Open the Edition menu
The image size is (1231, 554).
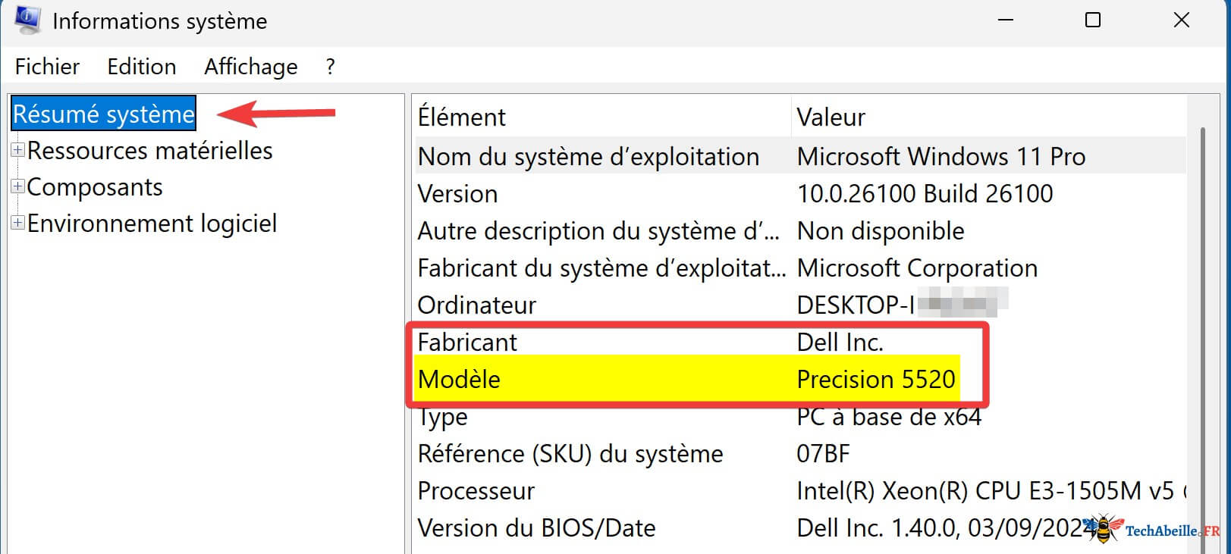[141, 67]
